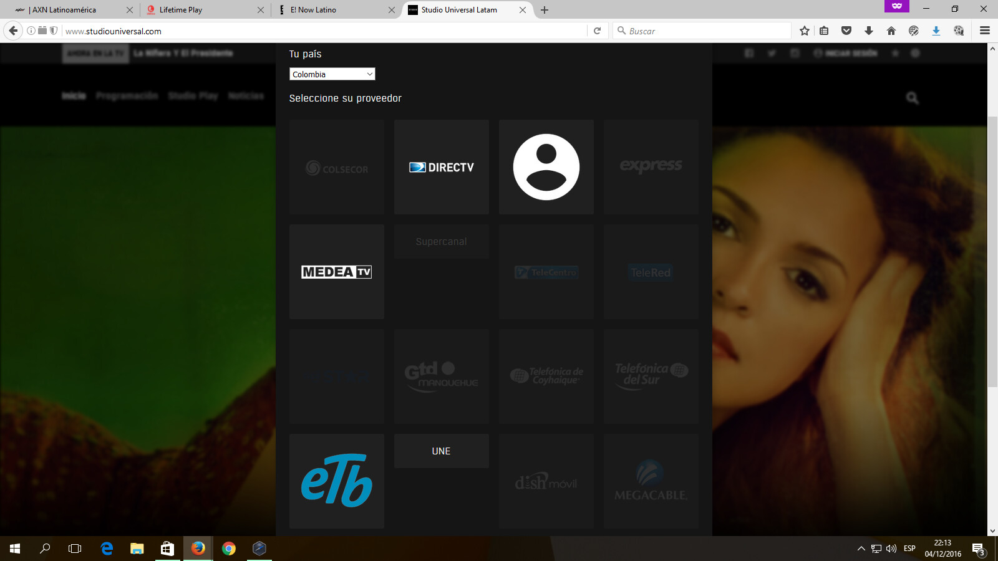Select the Express provider logo
The image size is (998, 561).
[x=651, y=167]
